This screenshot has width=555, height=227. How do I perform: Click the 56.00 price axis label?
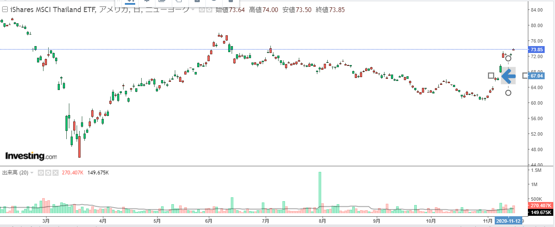click(536, 118)
